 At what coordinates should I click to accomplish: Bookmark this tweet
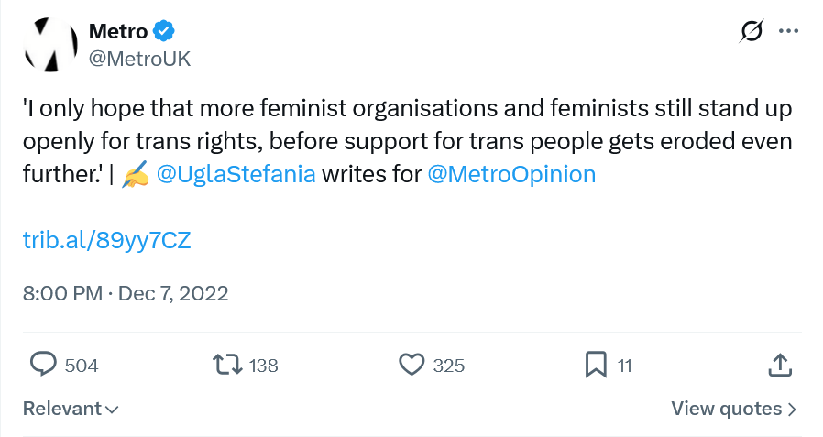pos(596,365)
